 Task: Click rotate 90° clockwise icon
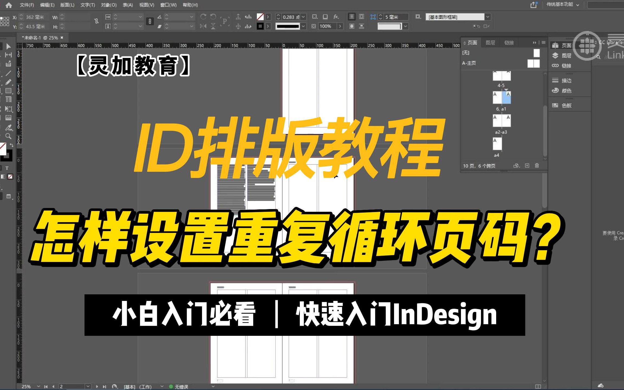tap(203, 17)
